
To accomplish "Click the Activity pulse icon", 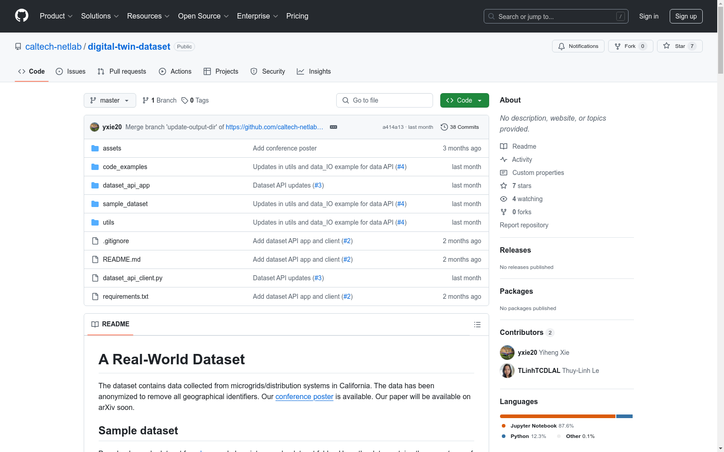I will point(504,160).
